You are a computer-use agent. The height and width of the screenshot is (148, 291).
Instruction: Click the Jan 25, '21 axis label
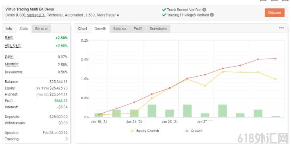pos(169,122)
